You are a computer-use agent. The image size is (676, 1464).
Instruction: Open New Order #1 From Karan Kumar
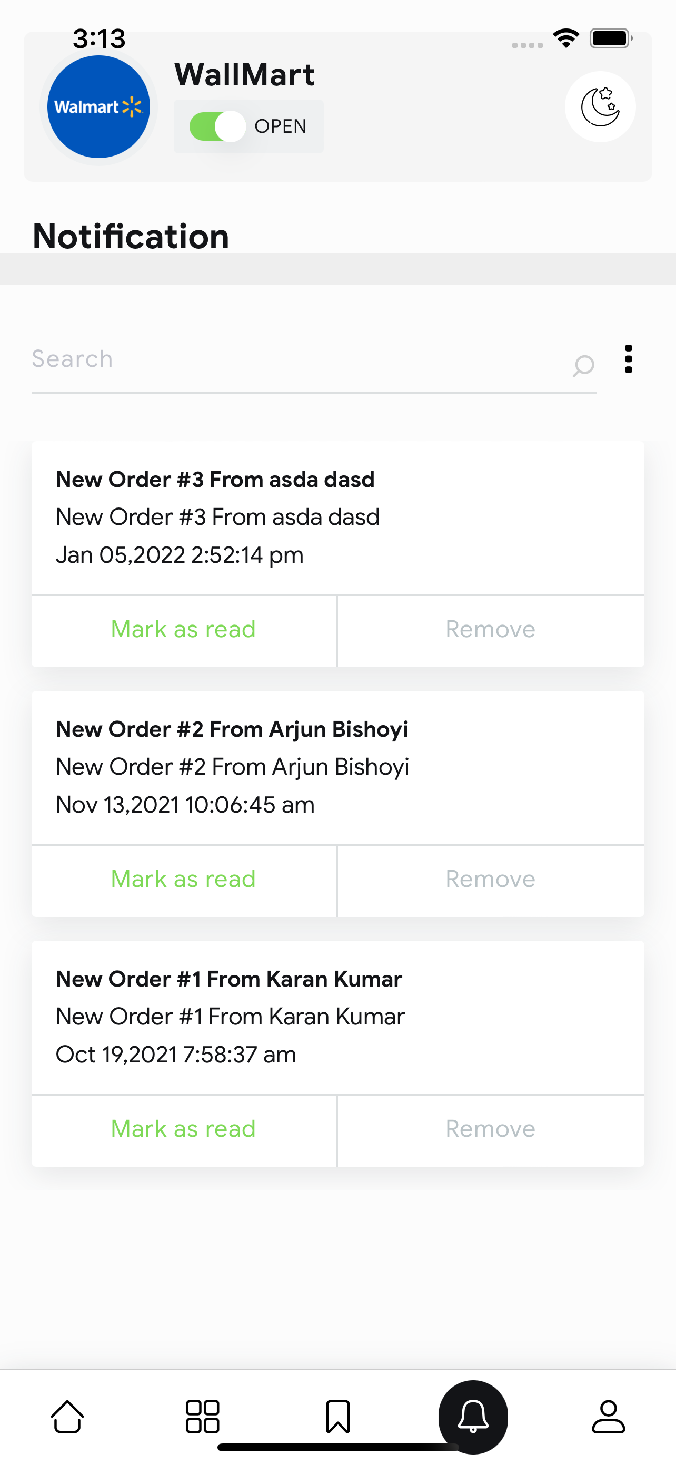click(337, 1017)
